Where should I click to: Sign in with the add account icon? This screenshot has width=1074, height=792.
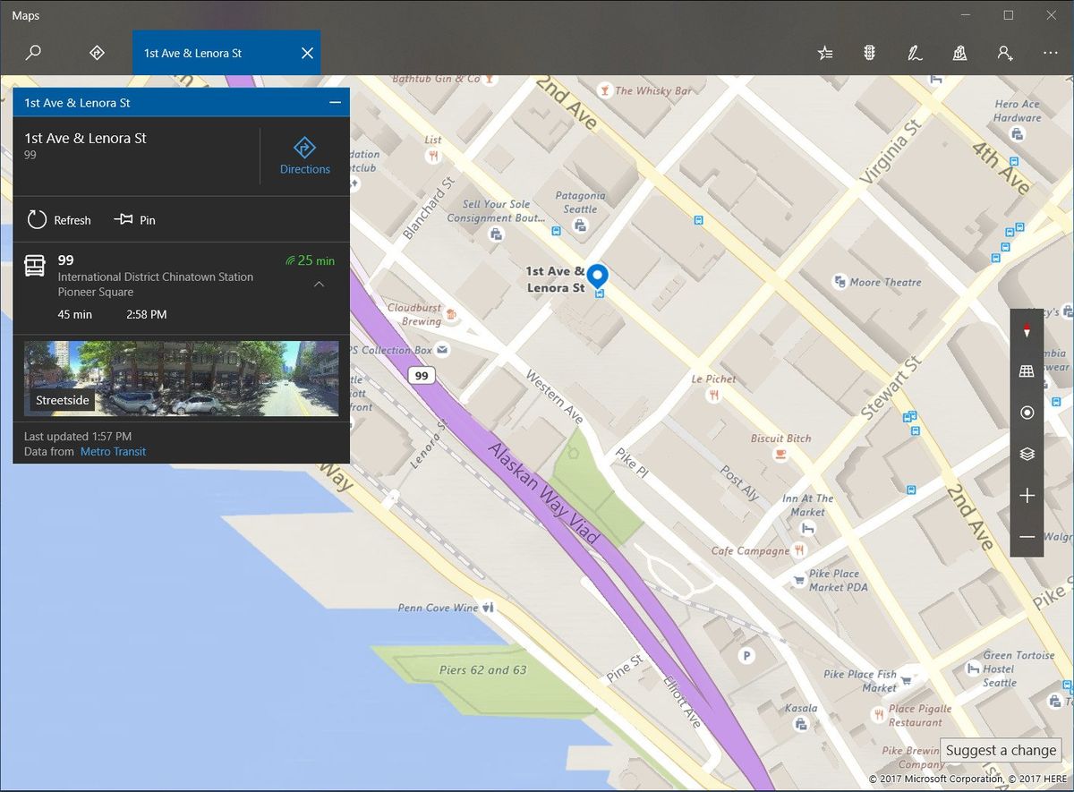[x=1005, y=53]
